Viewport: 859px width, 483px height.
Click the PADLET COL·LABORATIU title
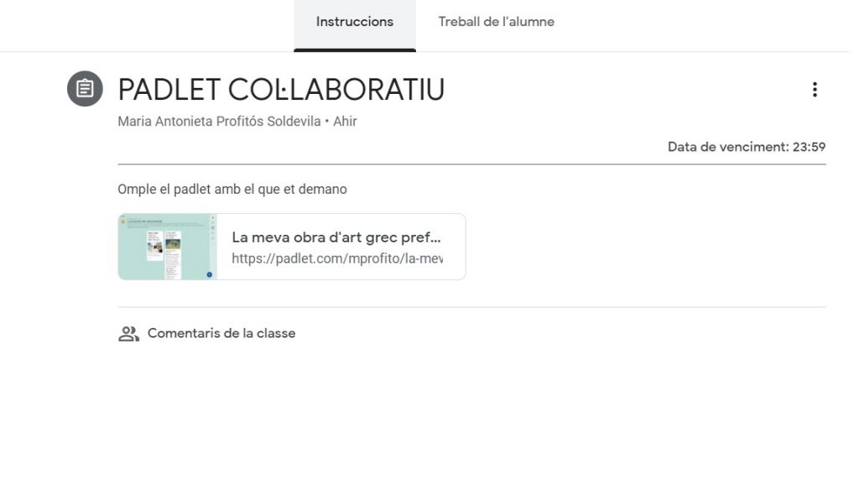tap(281, 90)
